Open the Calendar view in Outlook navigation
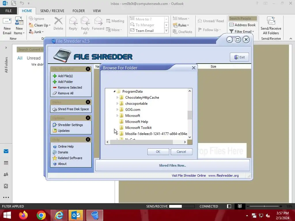 [x=6, y=163]
